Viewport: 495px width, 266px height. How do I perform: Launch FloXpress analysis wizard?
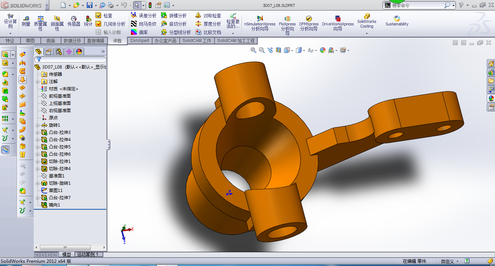pos(287,25)
